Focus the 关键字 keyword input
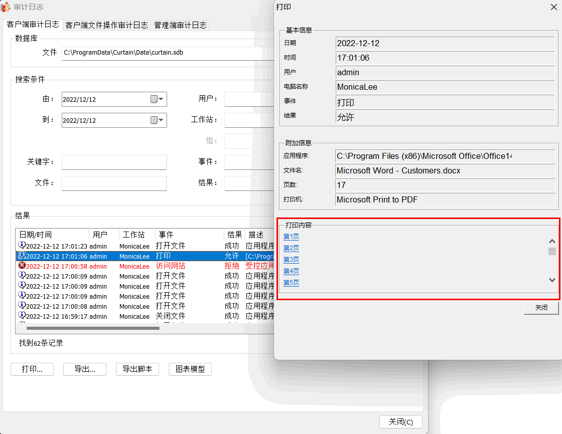The width and height of the screenshot is (562, 434). click(114, 162)
